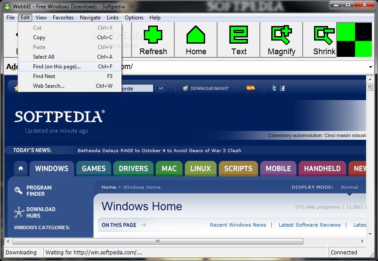
Task: Click the green Home toolbar icon
Action: click(x=196, y=35)
